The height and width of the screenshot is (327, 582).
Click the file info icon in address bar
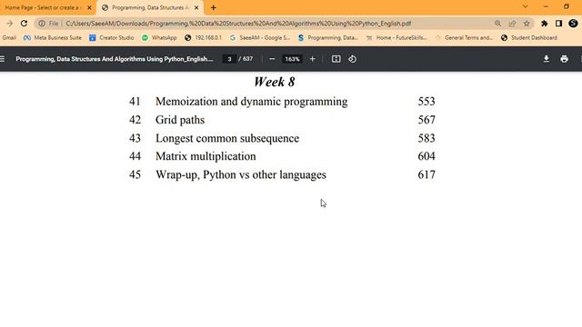click(x=42, y=24)
